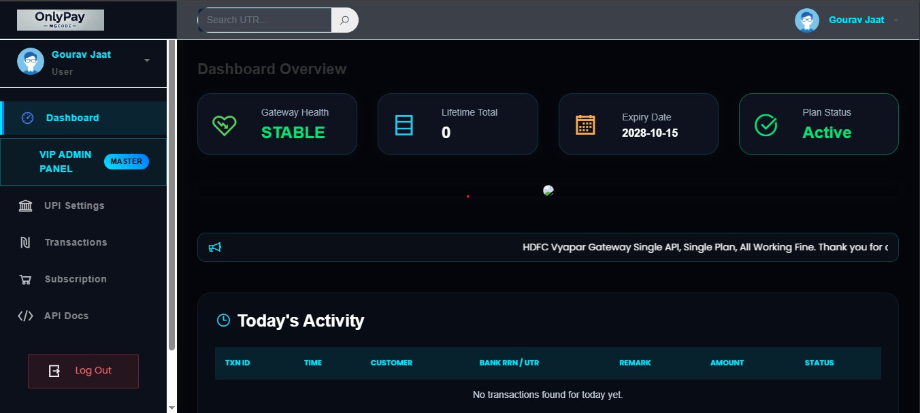
Task: Click the Gateway Health heart icon
Action: (x=224, y=125)
